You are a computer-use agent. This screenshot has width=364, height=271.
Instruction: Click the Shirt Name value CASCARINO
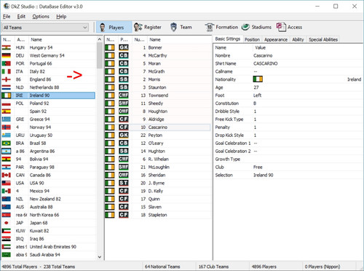click(x=266, y=63)
